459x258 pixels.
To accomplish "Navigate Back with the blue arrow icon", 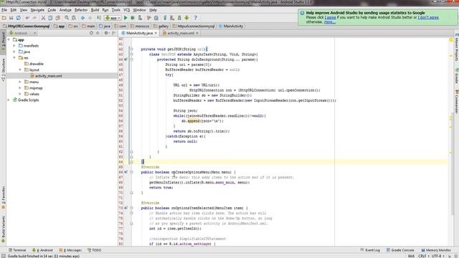I will click(83, 18).
